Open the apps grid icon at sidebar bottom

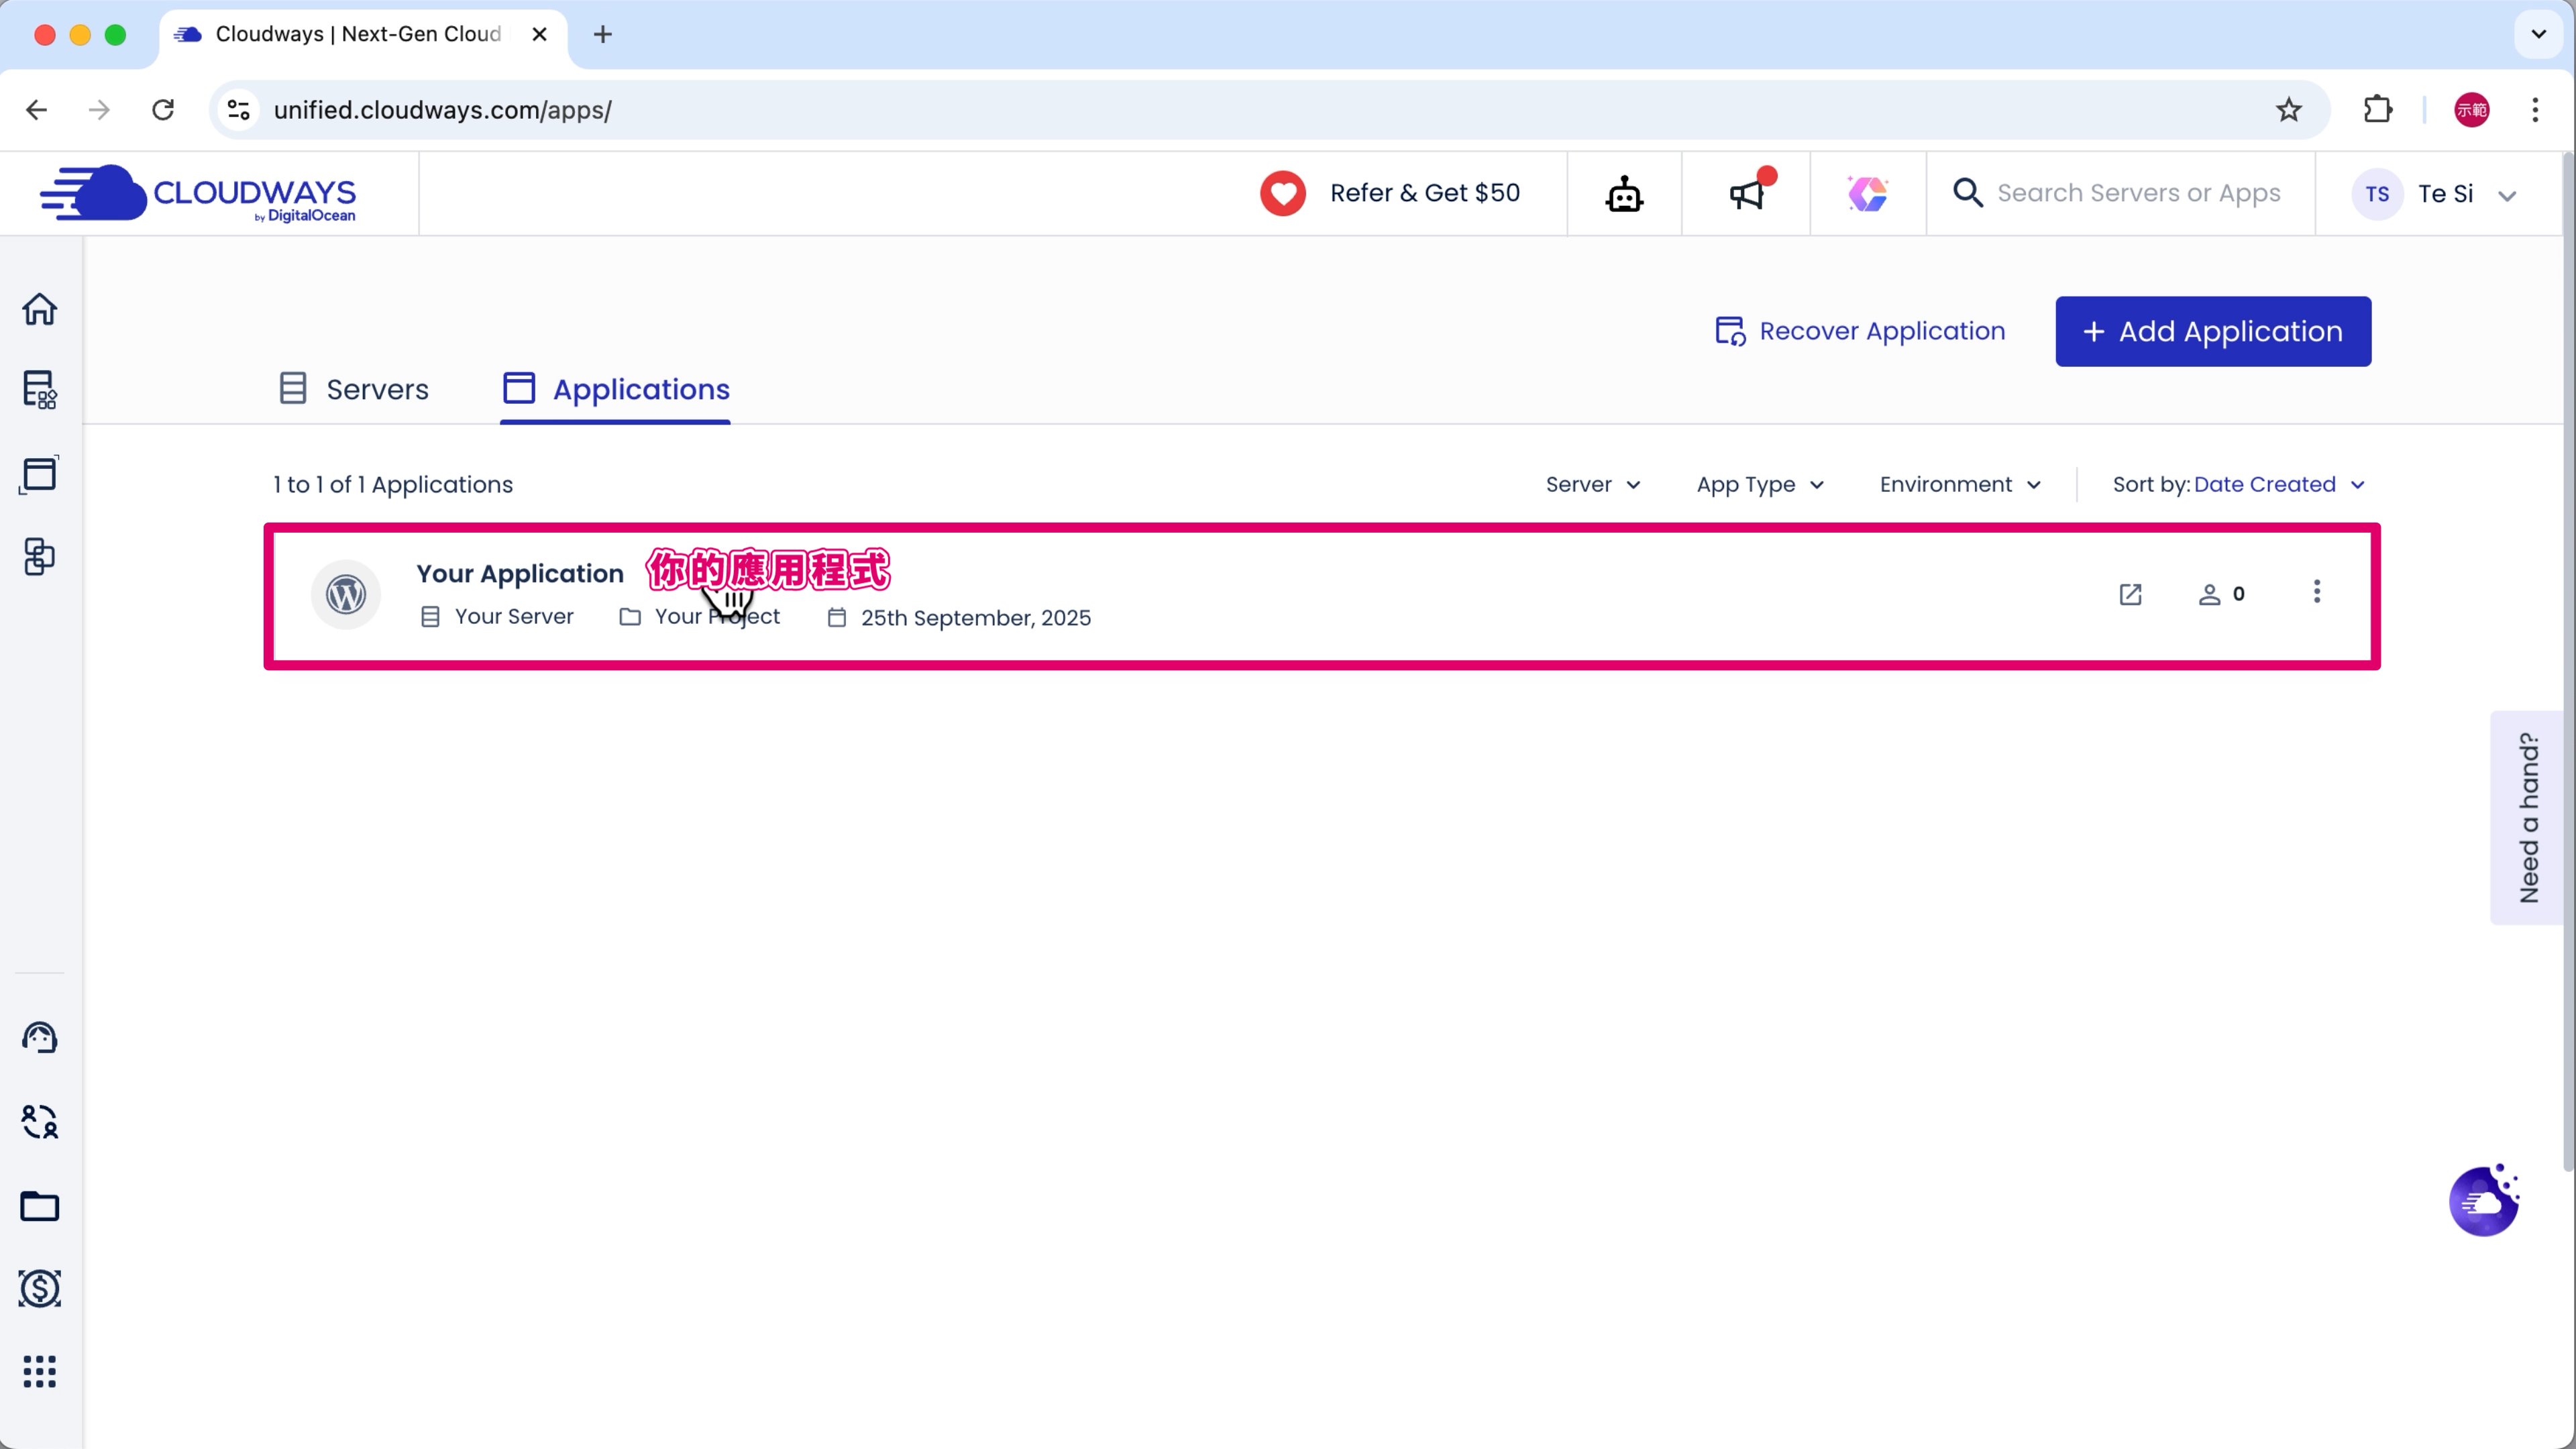click(40, 1371)
